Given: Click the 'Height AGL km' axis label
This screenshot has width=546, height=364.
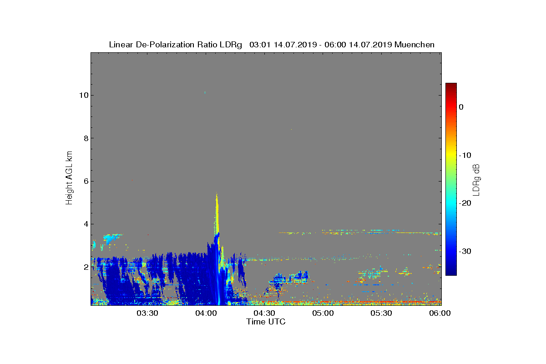Looking at the screenshot, I should pos(69,178).
